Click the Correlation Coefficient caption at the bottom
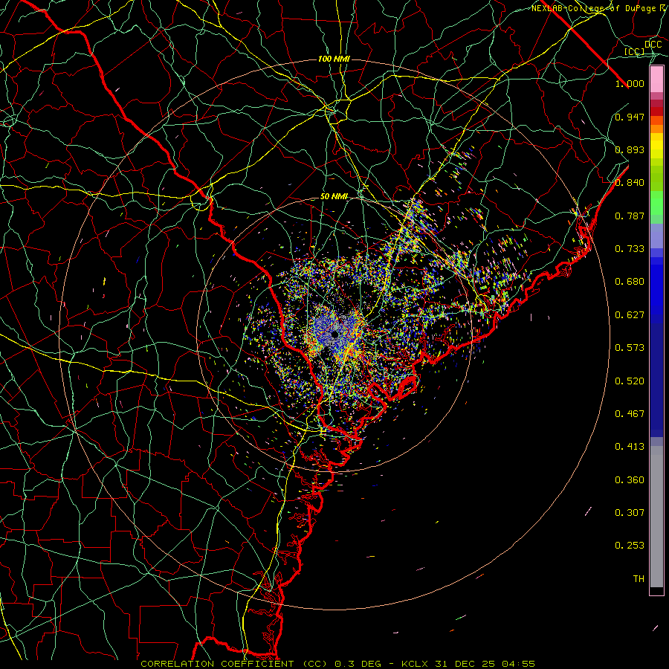 click(337, 664)
